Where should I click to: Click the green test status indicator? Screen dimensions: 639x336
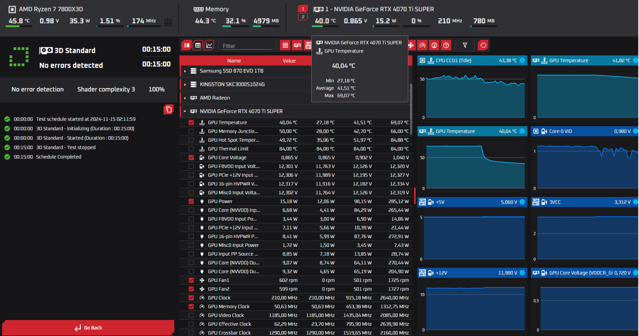pyautogui.click(x=19, y=57)
